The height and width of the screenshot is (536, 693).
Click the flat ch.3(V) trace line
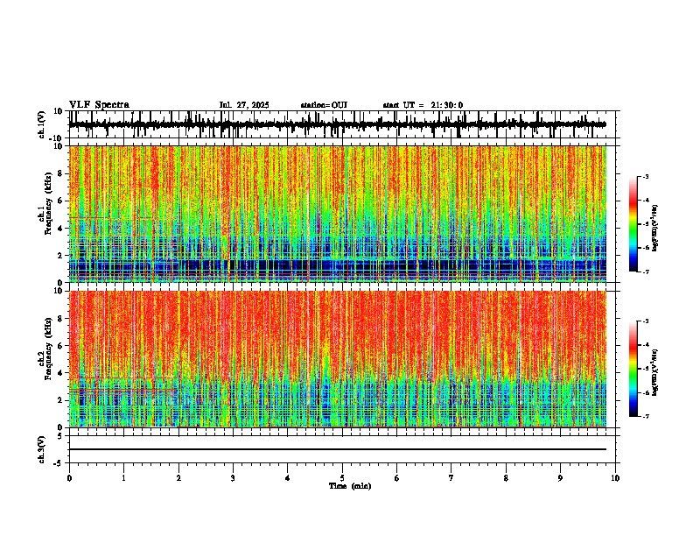[x=338, y=449]
